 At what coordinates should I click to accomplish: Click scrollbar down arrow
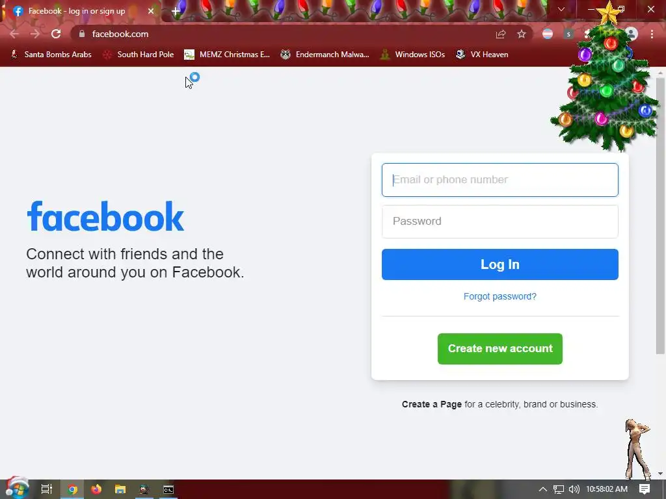tap(660, 473)
